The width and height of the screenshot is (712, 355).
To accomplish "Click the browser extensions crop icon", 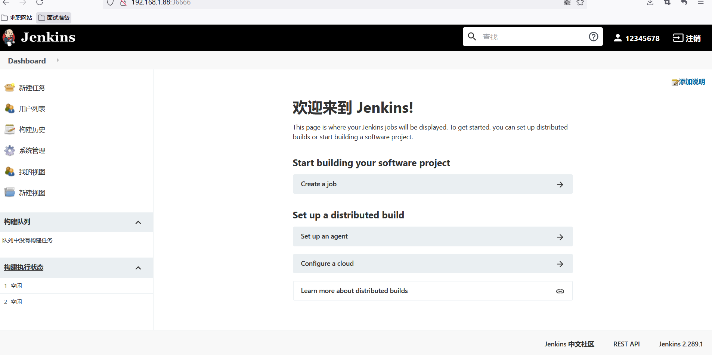I will click(x=667, y=3).
